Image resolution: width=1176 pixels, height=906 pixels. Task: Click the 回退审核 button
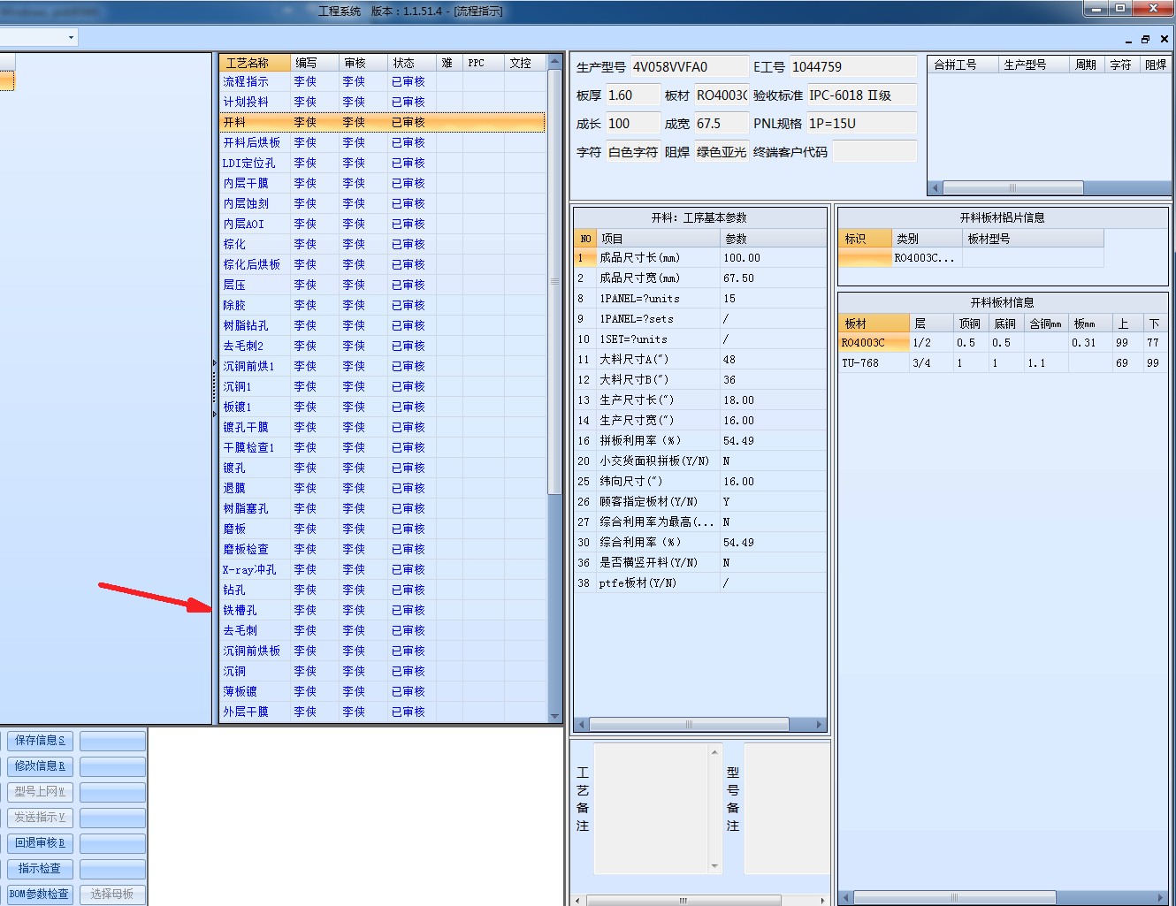click(40, 843)
